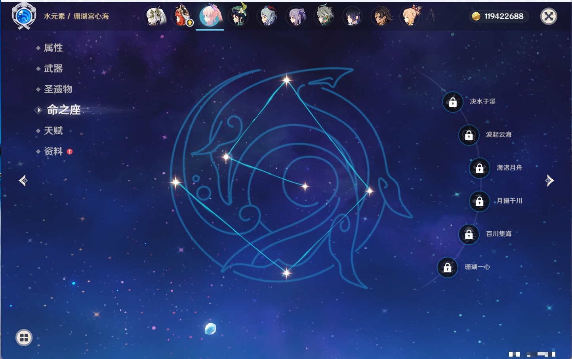This screenshot has width=572, height=359.
Task: Select Nahida's white-haired avatar in character bar
Action: (155, 16)
